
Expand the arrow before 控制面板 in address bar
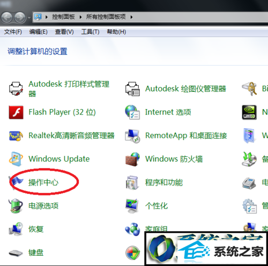[x=47, y=17]
